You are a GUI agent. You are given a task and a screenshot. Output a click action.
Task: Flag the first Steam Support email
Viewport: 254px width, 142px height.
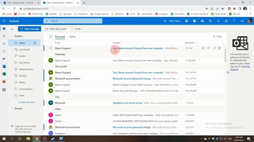[x=209, y=48]
